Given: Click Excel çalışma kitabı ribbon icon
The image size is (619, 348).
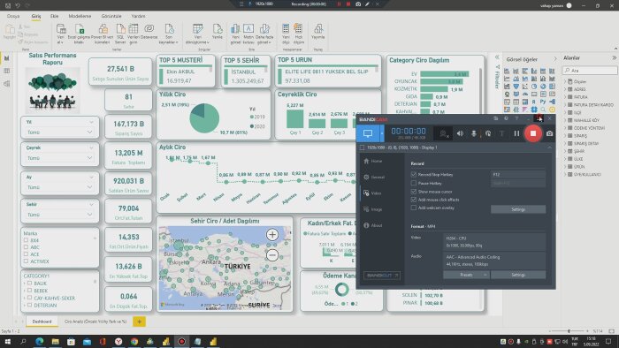Looking at the screenshot, I should point(79,34).
